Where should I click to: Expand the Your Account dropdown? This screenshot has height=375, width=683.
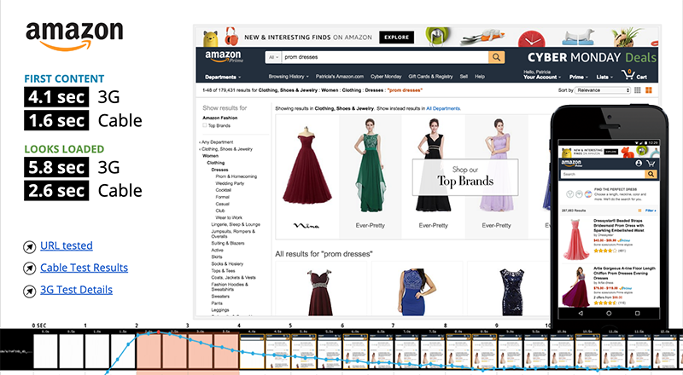pos(542,75)
